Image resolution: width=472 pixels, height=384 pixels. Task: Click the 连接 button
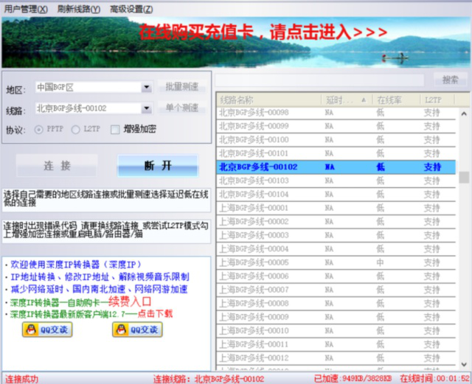coord(57,166)
